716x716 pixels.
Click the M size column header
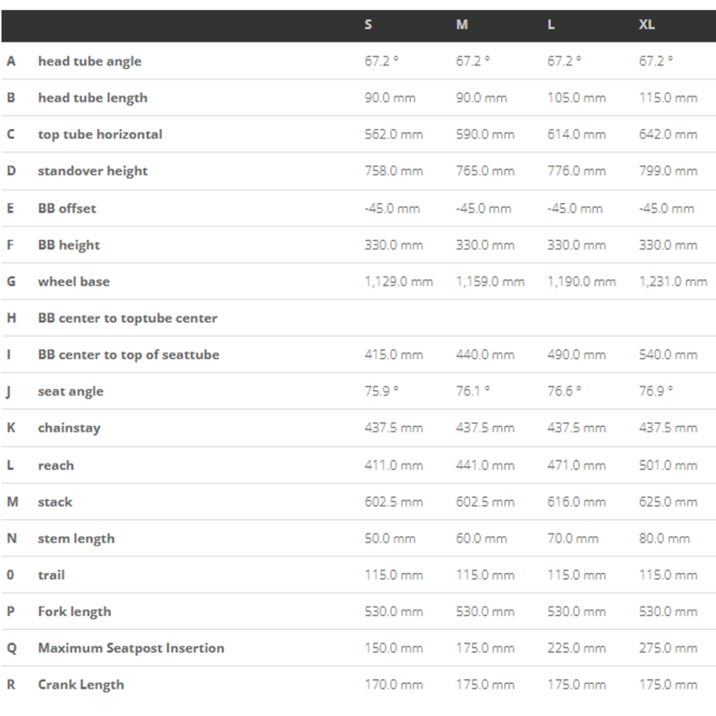coord(462,24)
